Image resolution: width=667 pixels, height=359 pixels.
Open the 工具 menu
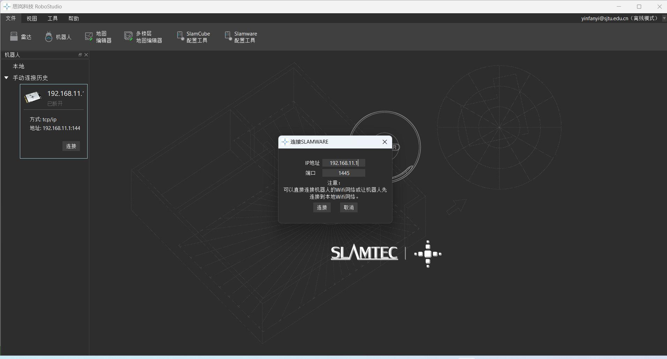(53, 18)
